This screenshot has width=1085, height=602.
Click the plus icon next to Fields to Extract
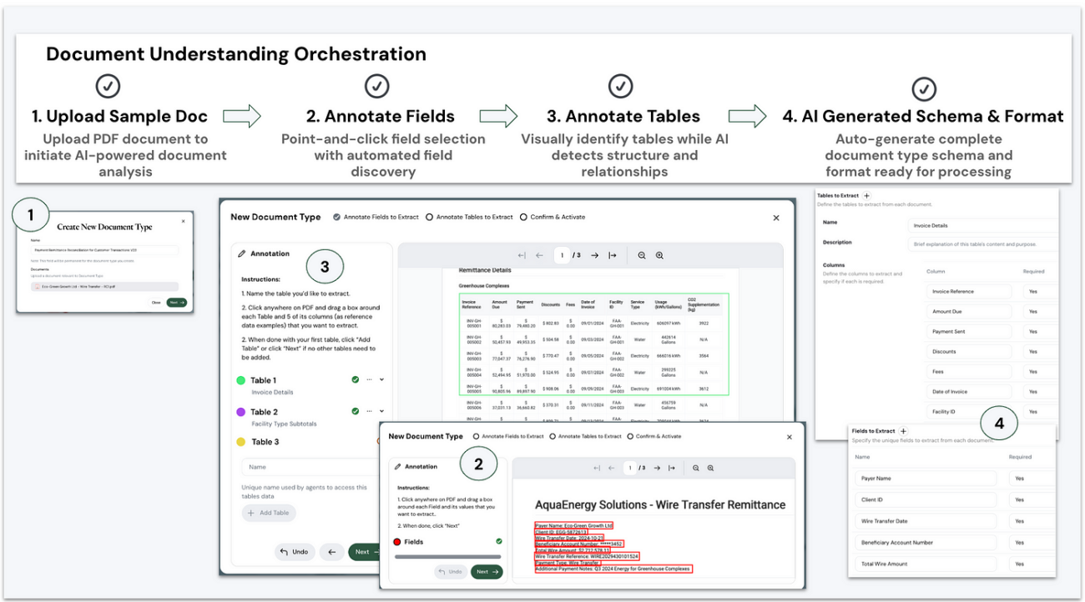tap(903, 431)
